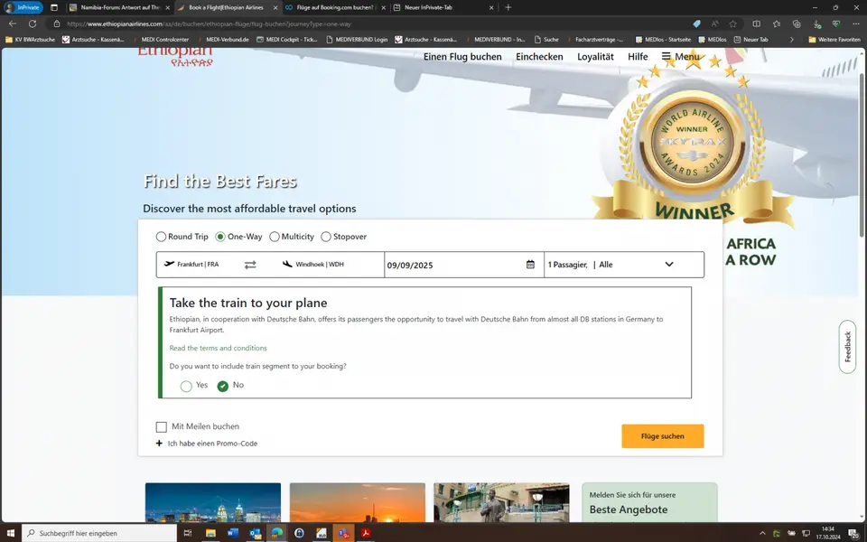Select the One-Way radio button
The width and height of the screenshot is (867, 542).
pos(220,237)
